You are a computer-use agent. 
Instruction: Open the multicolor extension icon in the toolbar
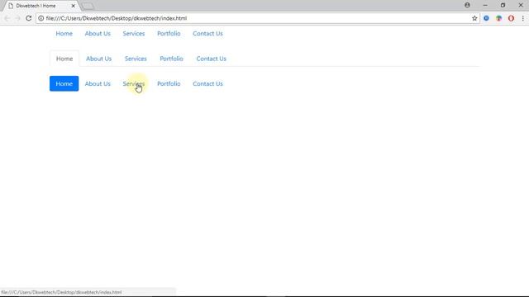pyautogui.click(x=498, y=18)
